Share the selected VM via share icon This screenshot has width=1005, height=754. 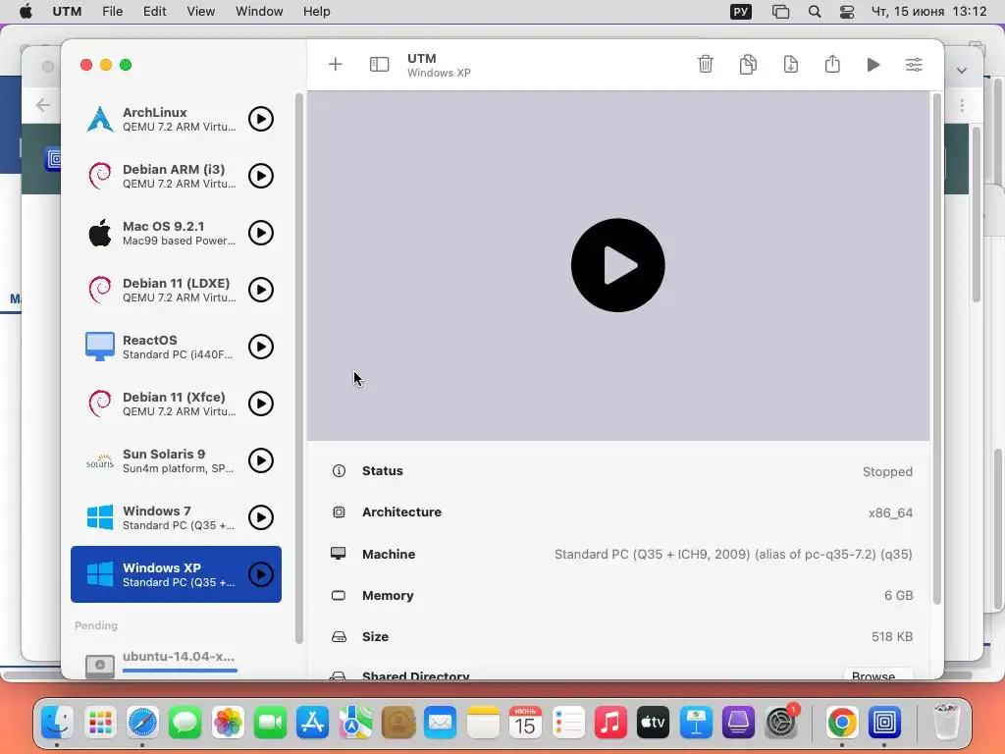(x=832, y=64)
